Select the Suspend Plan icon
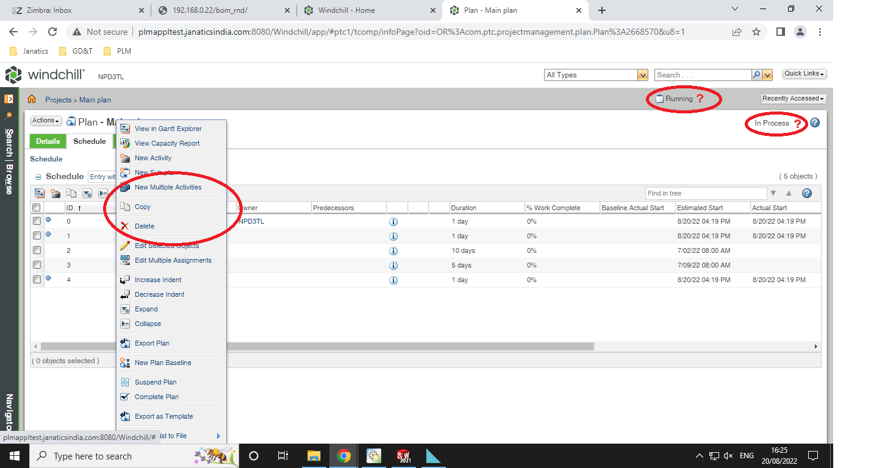This screenshot has width=871, height=468. [124, 381]
